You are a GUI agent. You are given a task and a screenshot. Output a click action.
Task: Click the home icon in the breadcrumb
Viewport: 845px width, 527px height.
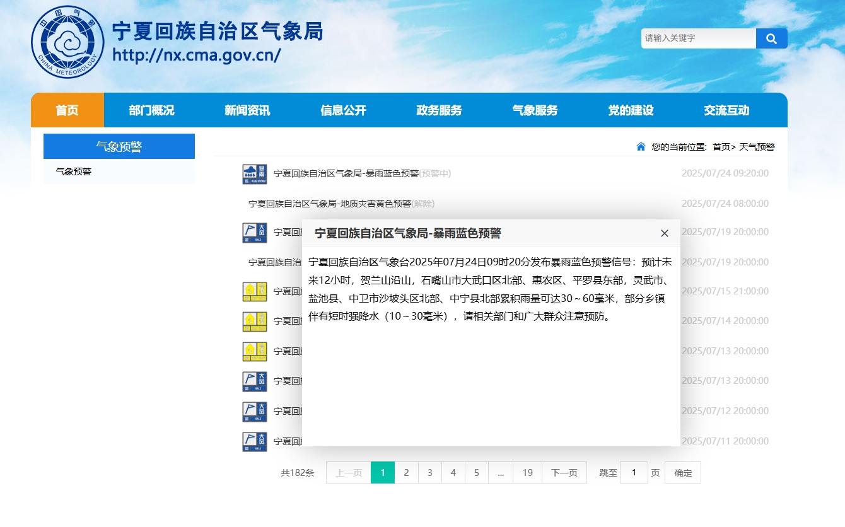pos(641,147)
